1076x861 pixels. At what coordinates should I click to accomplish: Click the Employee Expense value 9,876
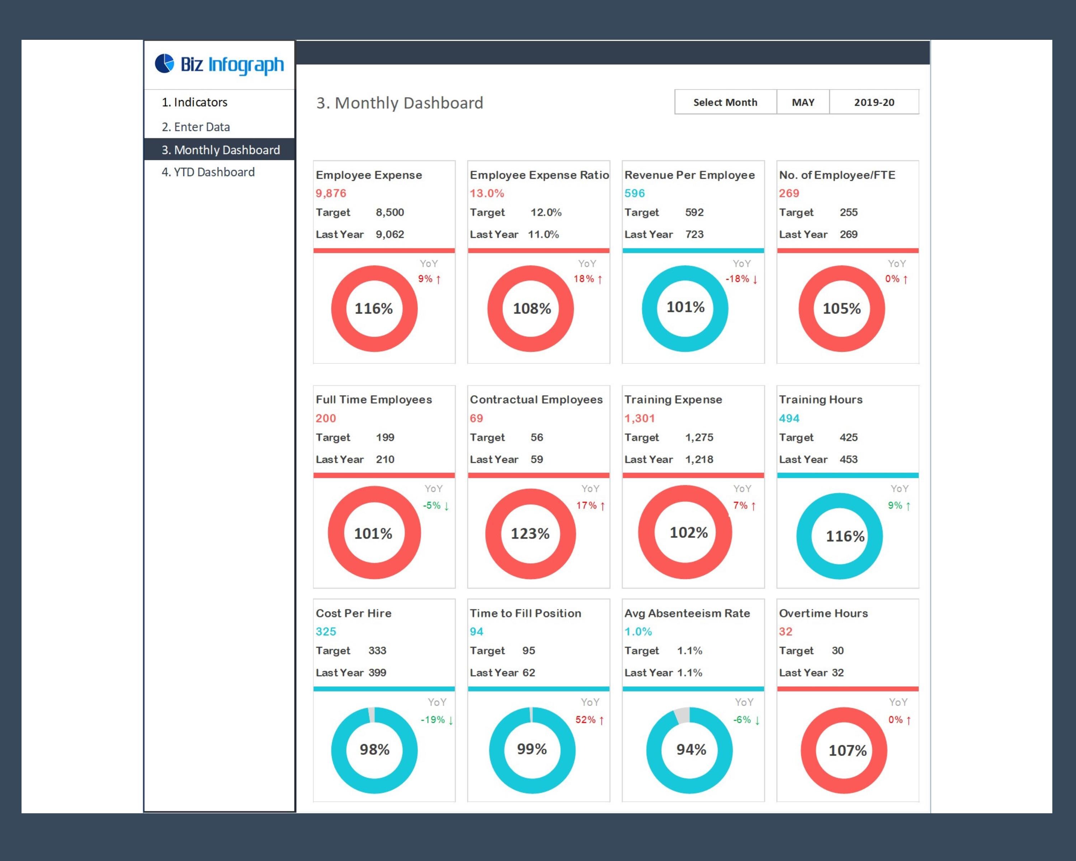point(331,193)
